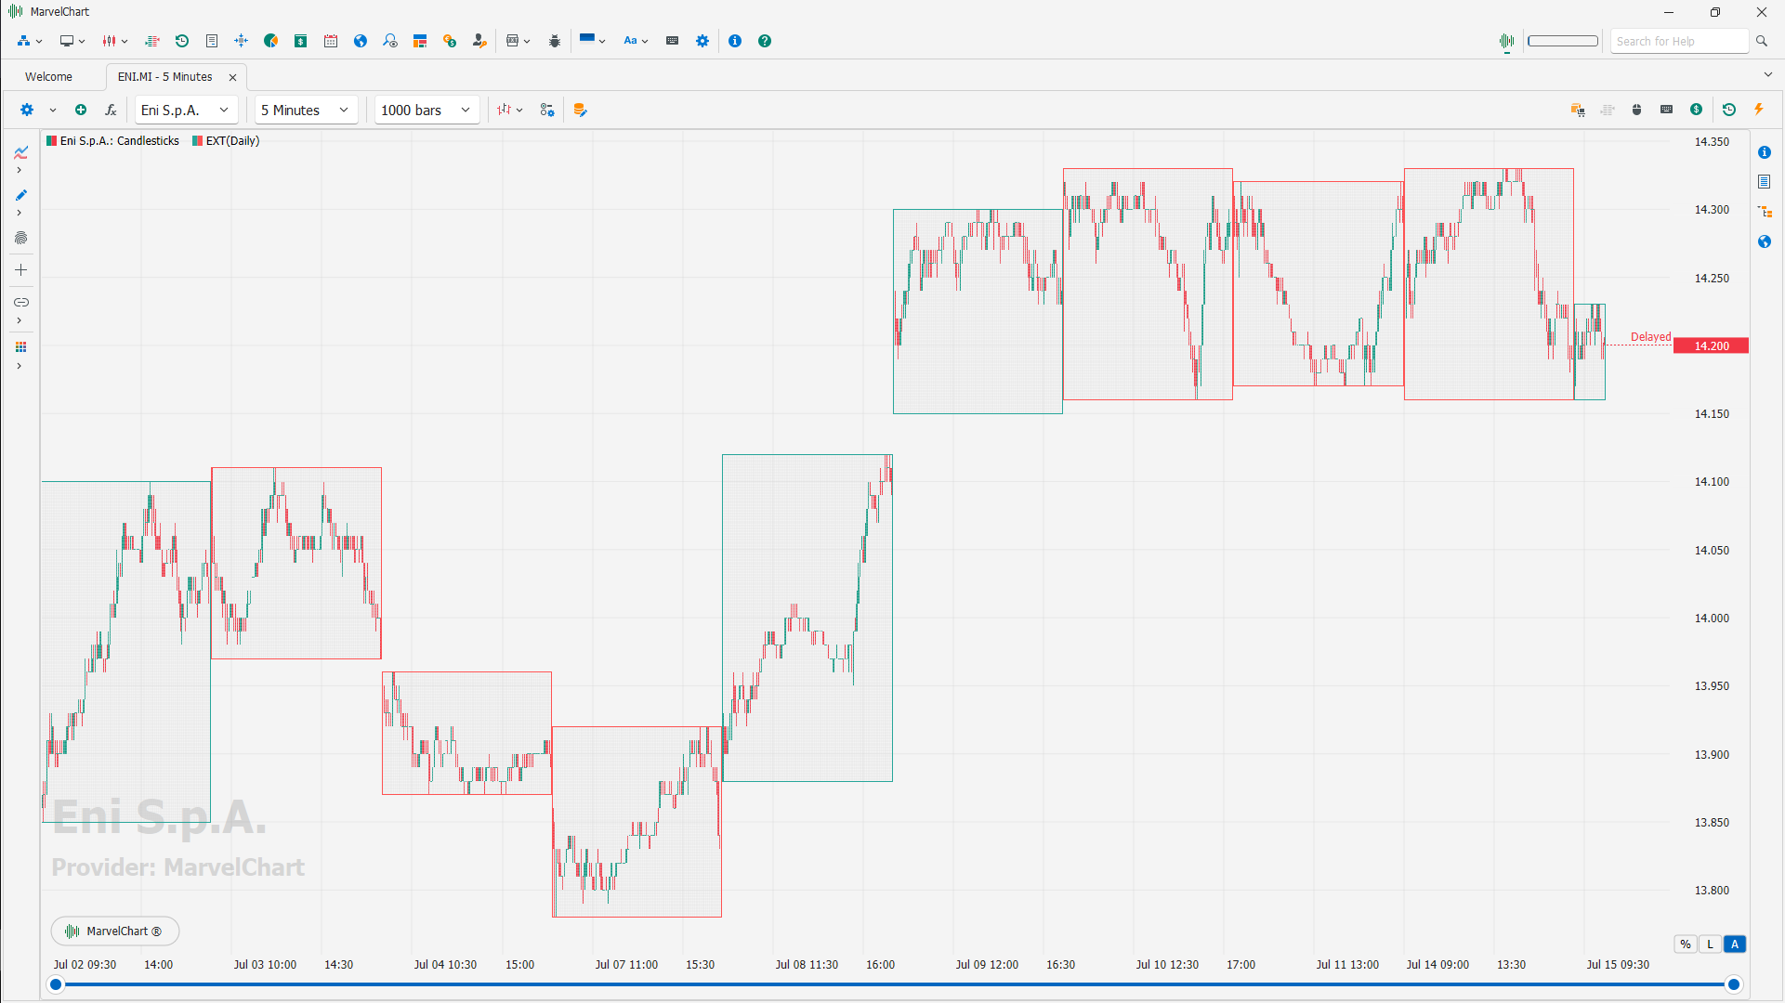Click the bug report icon

[555, 41]
